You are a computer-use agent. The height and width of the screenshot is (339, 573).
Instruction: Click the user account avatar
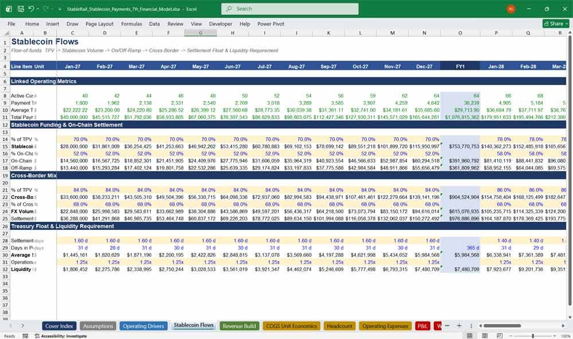click(x=511, y=9)
